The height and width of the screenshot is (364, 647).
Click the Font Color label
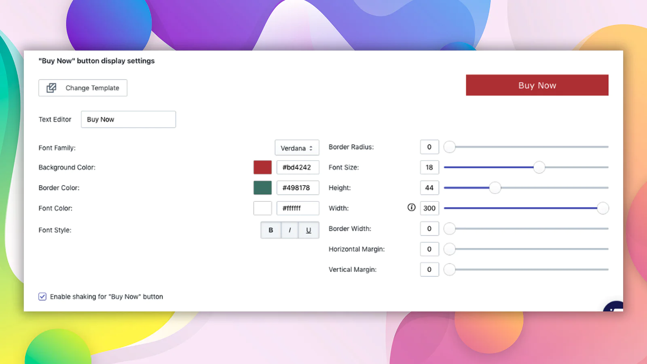click(55, 208)
